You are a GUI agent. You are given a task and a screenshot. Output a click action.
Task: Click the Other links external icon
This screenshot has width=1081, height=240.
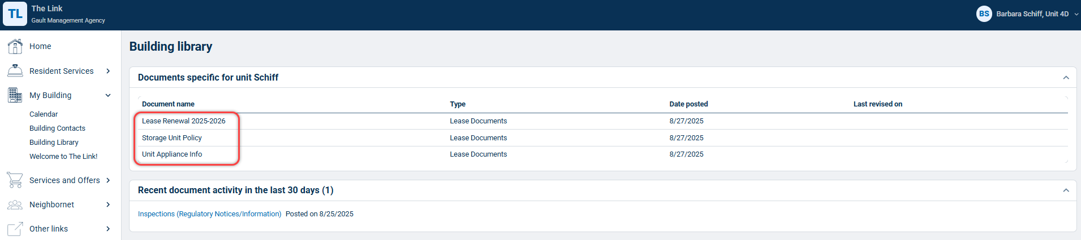point(15,229)
